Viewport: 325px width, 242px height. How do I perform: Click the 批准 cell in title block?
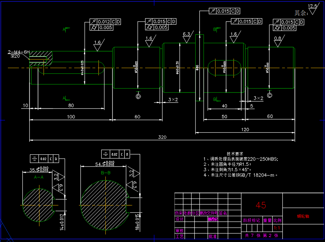(212, 236)
